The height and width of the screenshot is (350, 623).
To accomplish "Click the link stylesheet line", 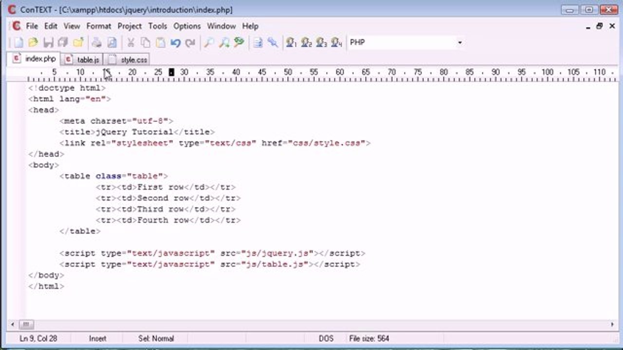I will coord(215,143).
